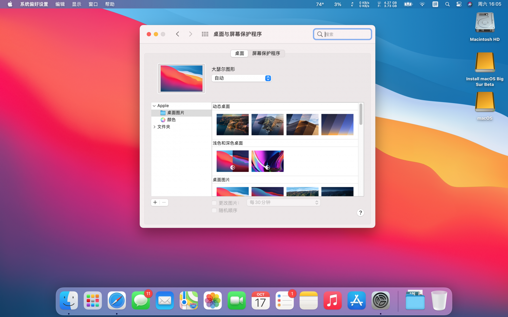Viewport: 508px width, 317px height.
Task: Open the Pinyin input method menu
Action: click(x=435, y=4)
